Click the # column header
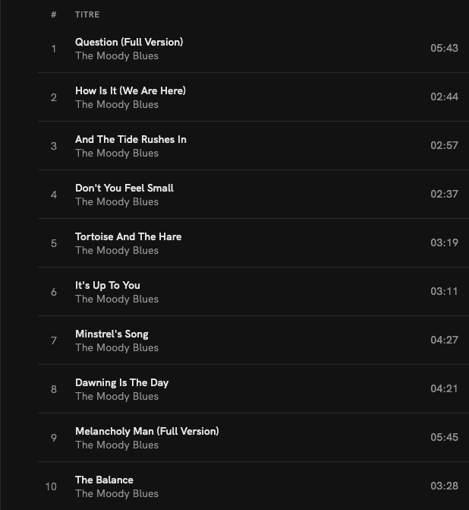Screen dimensions: 469x510 coord(54,14)
